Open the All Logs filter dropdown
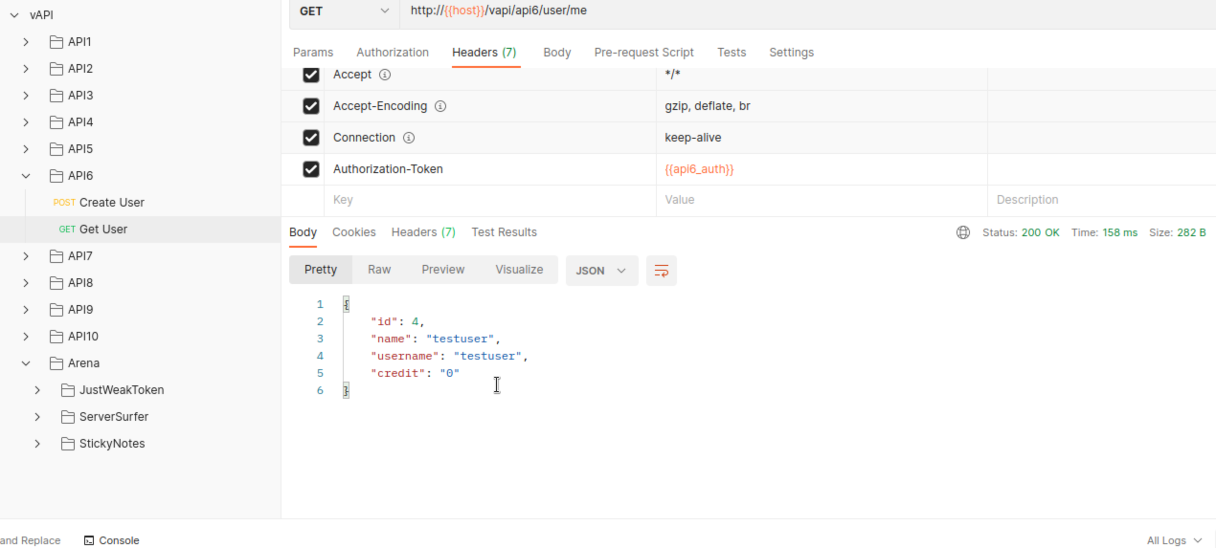 click(1173, 540)
